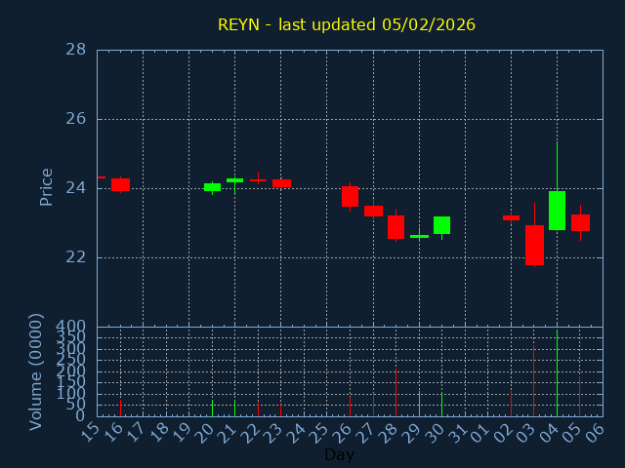Click the 26 tick label on the price axis
The height and width of the screenshot is (468, 625).
click(x=75, y=119)
